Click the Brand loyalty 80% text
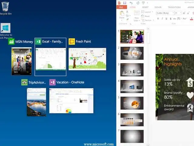 click(173, 95)
